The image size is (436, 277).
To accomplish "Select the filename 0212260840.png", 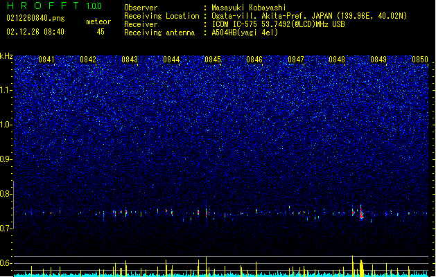I will tap(35, 18).
